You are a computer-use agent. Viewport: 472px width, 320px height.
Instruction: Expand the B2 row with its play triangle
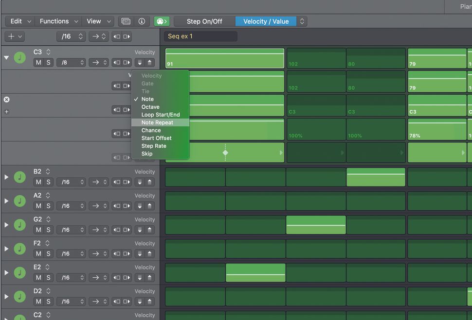6,176
